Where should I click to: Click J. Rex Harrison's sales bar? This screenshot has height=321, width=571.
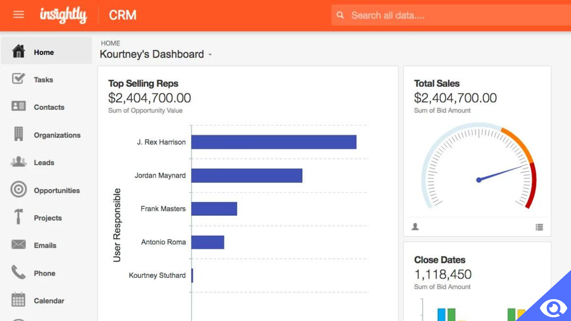click(273, 142)
